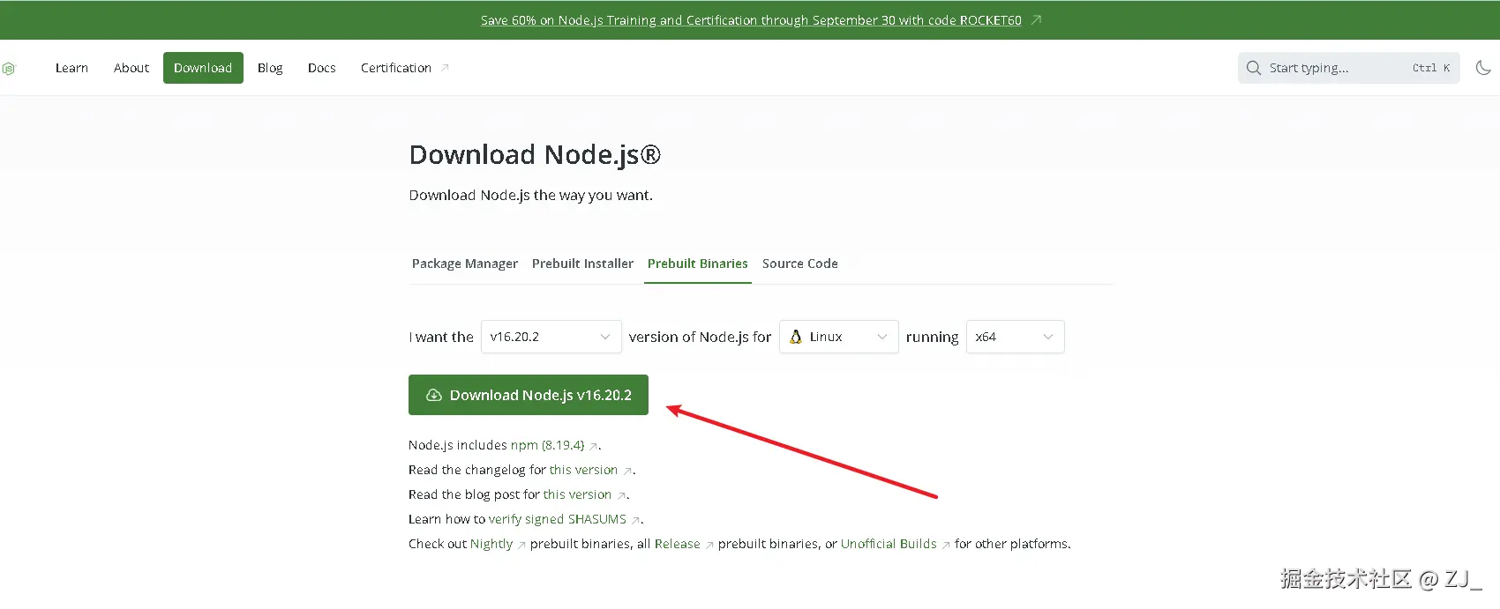Open the Blog nav item
The width and height of the screenshot is (1500, 609).
coord(270,68)
